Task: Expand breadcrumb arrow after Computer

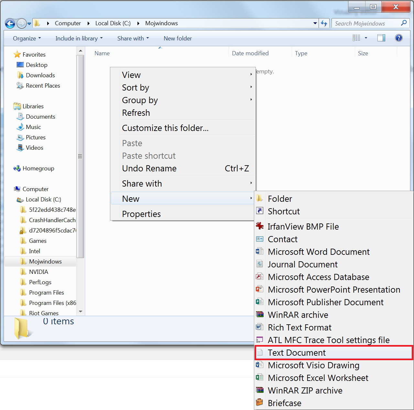Action: tap(88, 23)
